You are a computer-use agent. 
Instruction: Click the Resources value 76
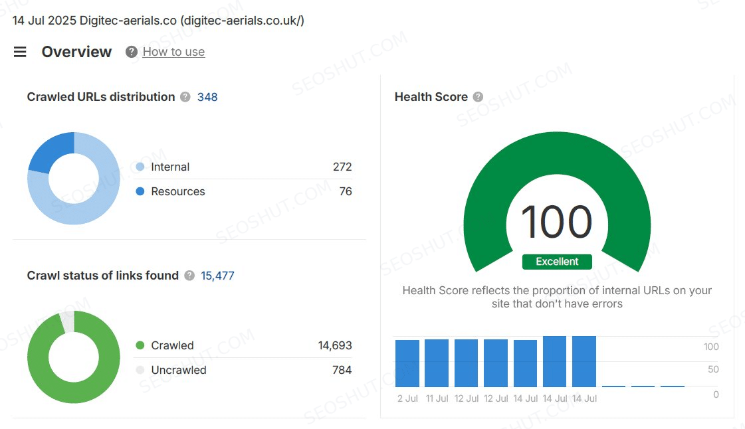coord(346,191)
